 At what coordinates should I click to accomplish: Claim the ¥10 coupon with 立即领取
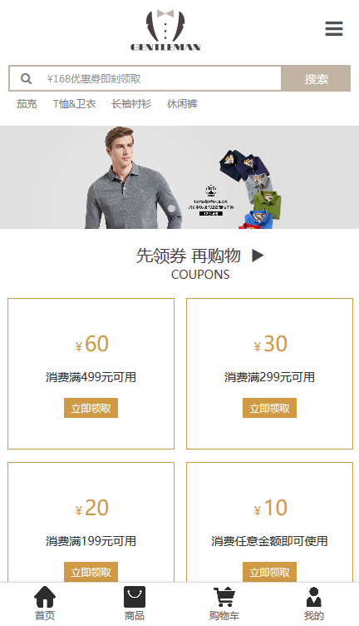click(270, 572)
